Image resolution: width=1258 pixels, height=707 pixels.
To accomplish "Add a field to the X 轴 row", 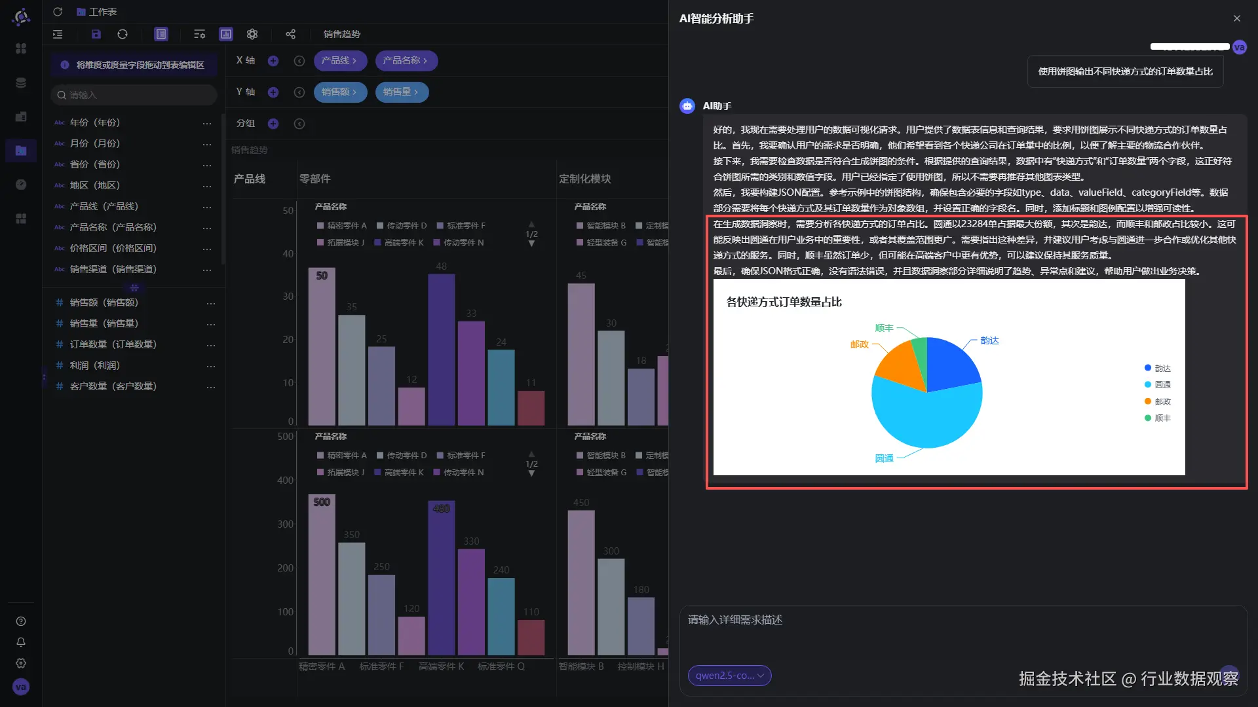I will pyautogui.click(x=273, y=61).
